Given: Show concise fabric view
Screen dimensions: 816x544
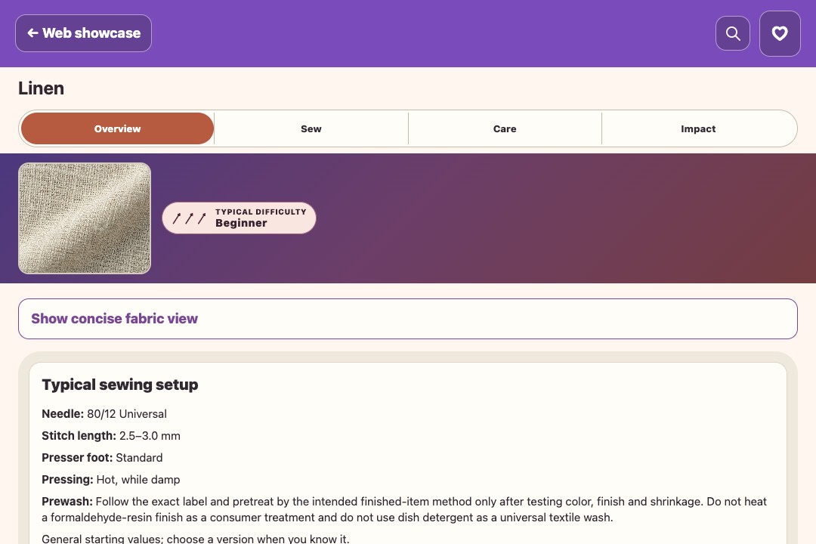Looking at the screenshot, I should click(x=408, y=319).
